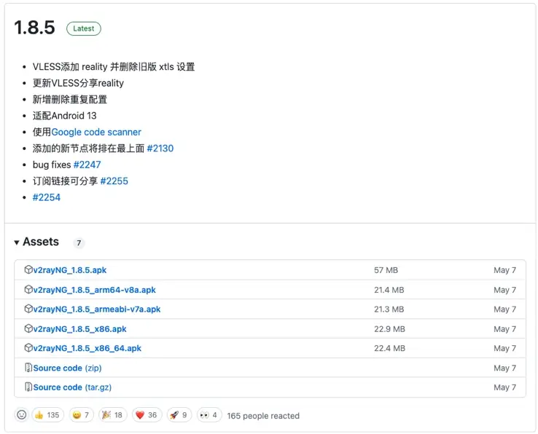
Task: Click the package icon beside v2rayNG_1.8.5_x86.apk
Action: tap(28, 328)
